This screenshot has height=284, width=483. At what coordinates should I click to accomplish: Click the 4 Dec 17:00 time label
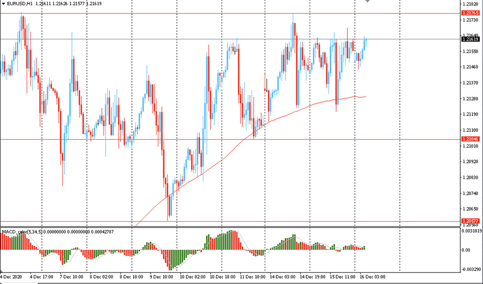[42, 277]
